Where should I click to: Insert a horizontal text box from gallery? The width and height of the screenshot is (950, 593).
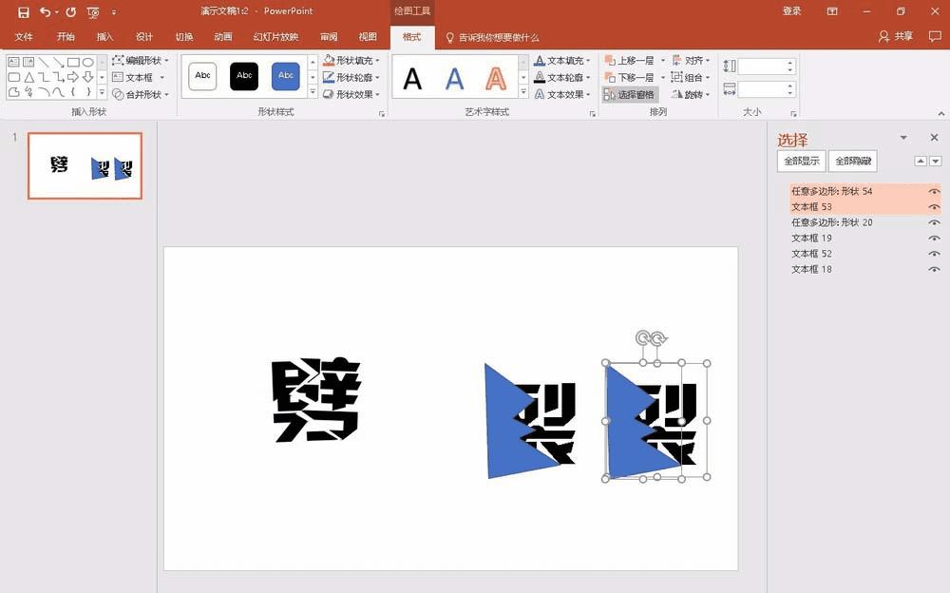click(13, 62)
